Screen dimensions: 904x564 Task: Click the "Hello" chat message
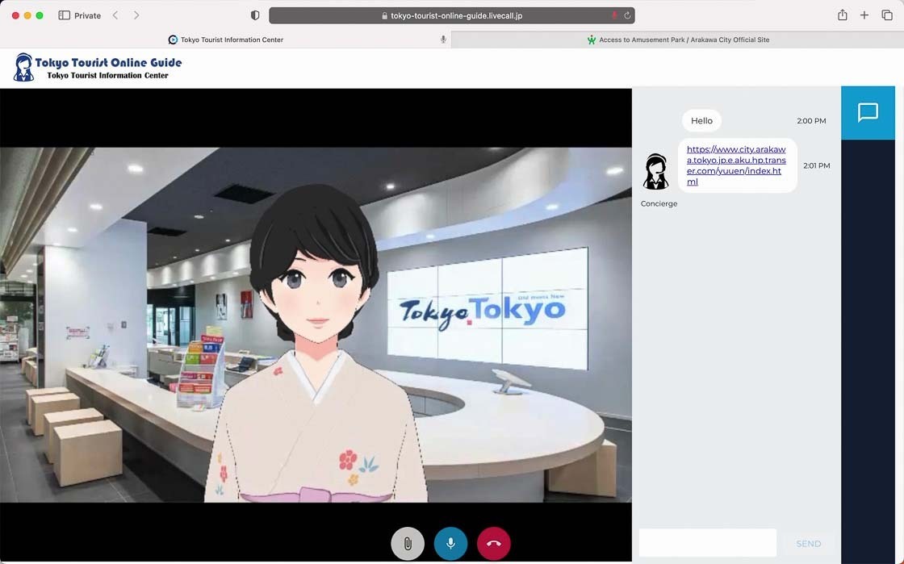(x=701, y=121)
